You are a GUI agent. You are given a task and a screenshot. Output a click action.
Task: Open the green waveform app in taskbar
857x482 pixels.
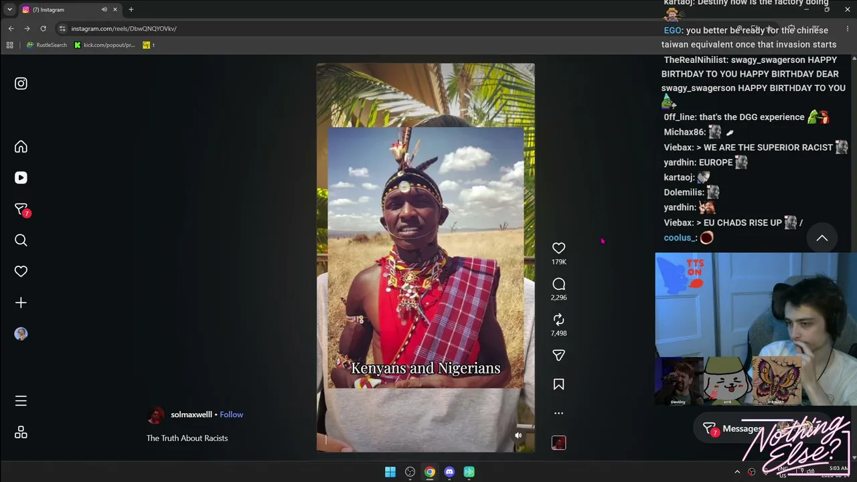coord(469,472)
